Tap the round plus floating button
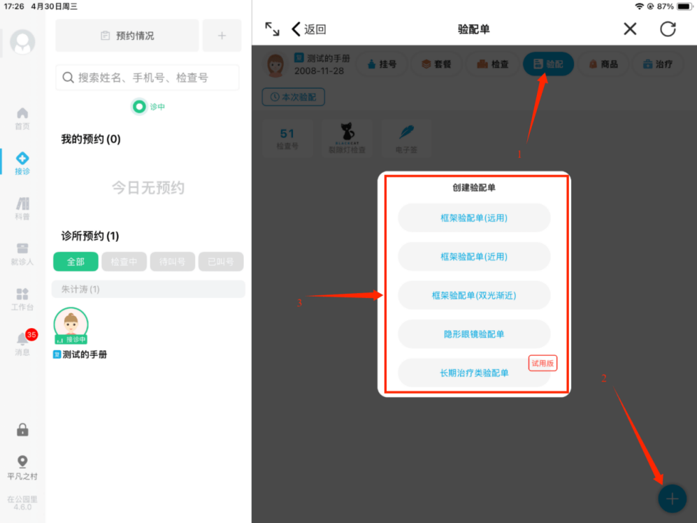The image size is (697, 523). coord(672,499)
